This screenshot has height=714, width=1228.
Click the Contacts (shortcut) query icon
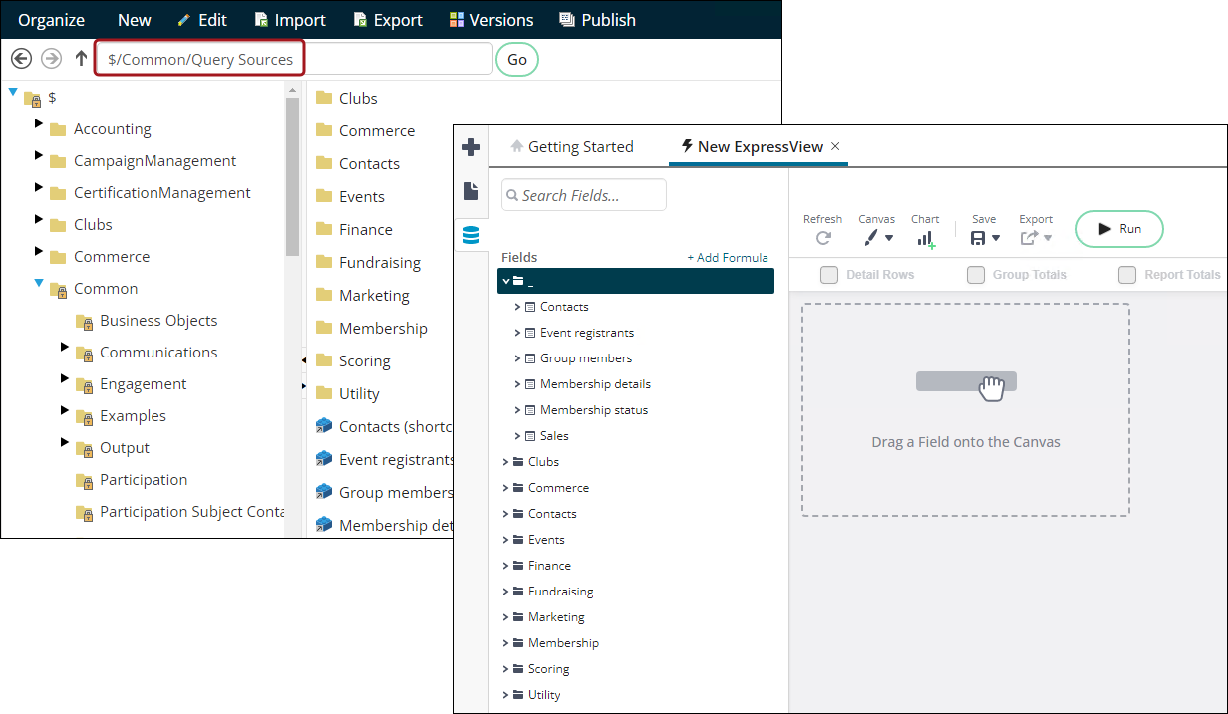pos(323,426)
